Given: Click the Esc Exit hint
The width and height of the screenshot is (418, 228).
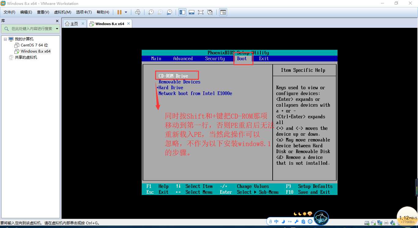Looking at the screenshot, I should click(x=157, y=192).
